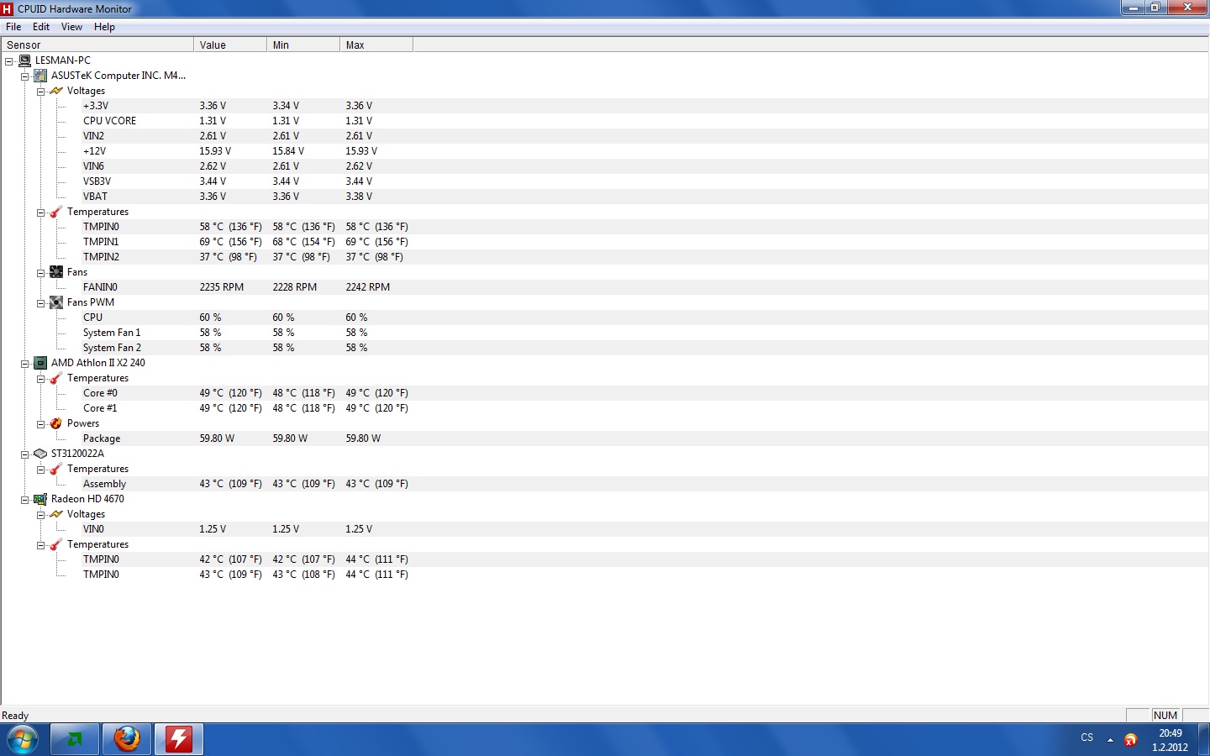Click the 2235 RPM fan value
The image size is (1210, 756).
click(222, 287)
